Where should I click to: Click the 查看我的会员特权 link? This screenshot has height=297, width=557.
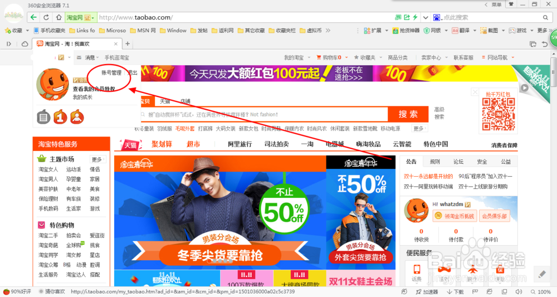94,89
